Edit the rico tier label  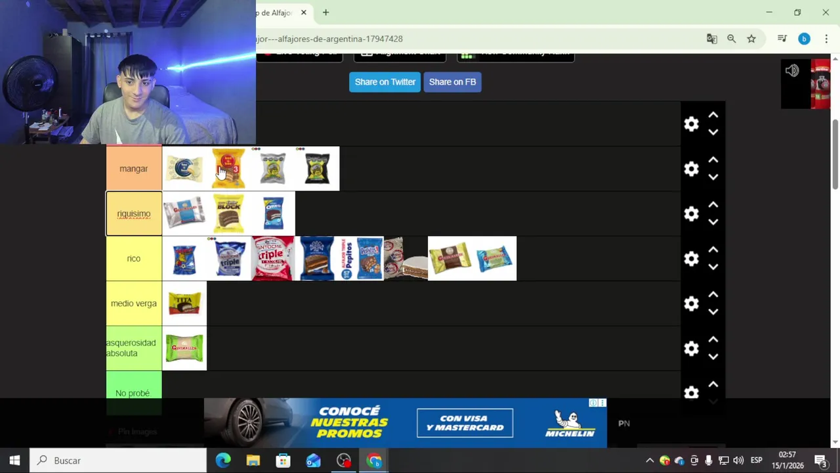point(134,258)
